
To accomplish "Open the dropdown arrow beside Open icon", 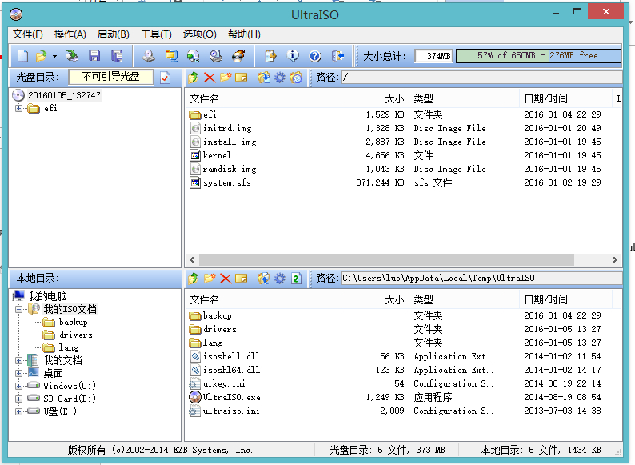I will pyautogui.click(x=54, y=56).
